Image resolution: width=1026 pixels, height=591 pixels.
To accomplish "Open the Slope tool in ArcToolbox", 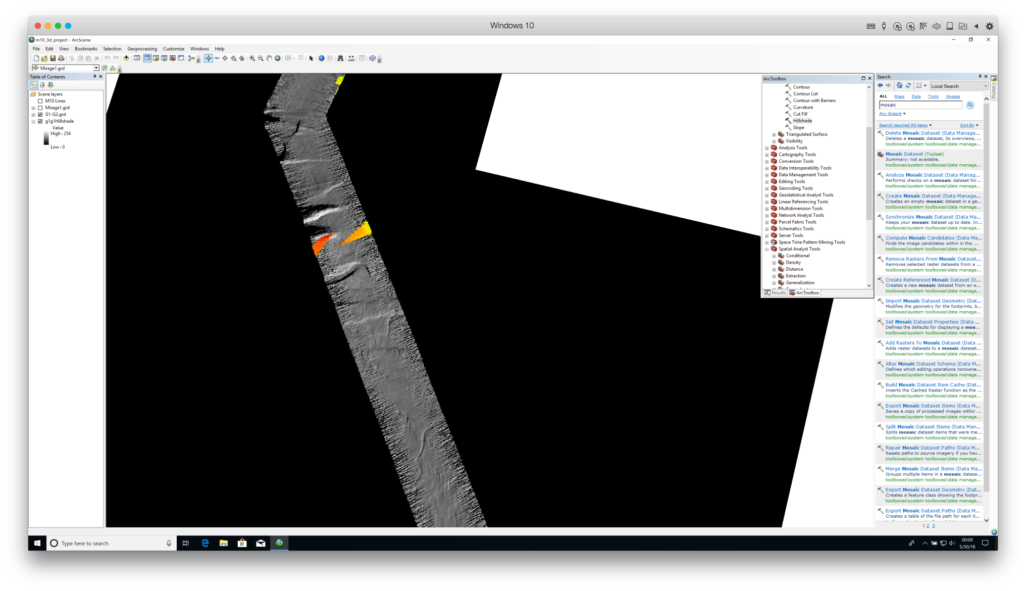I will [798, 128].
